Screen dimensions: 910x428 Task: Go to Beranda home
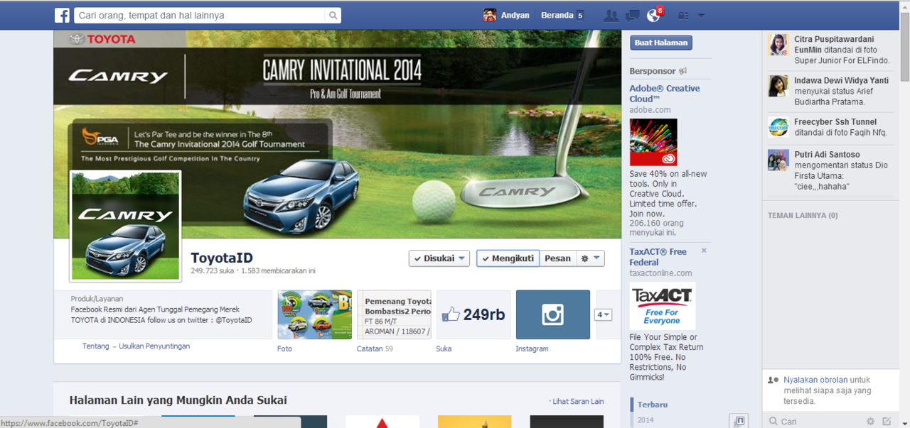(557, 15)
